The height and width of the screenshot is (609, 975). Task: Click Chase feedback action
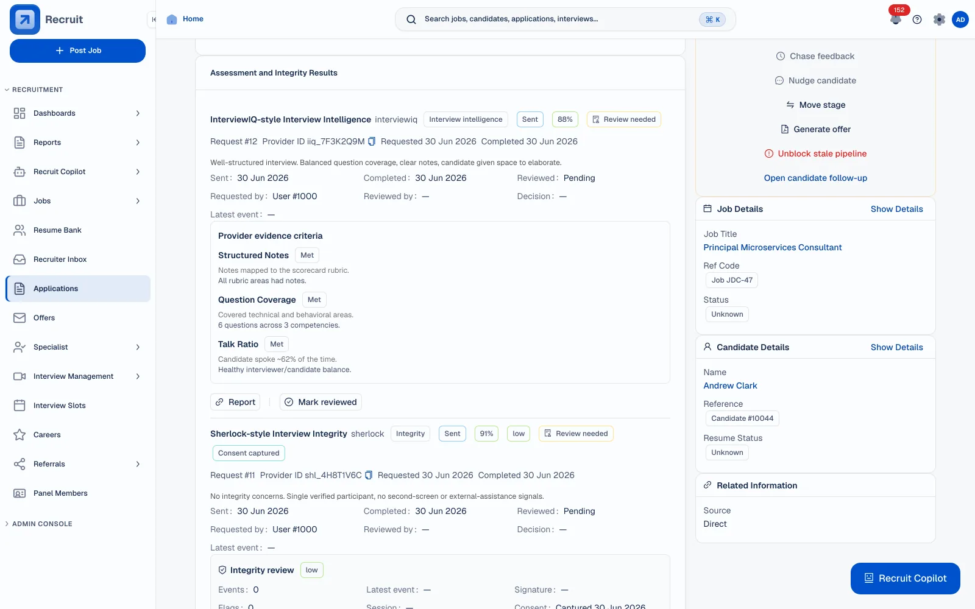click(x=815, y=56)
